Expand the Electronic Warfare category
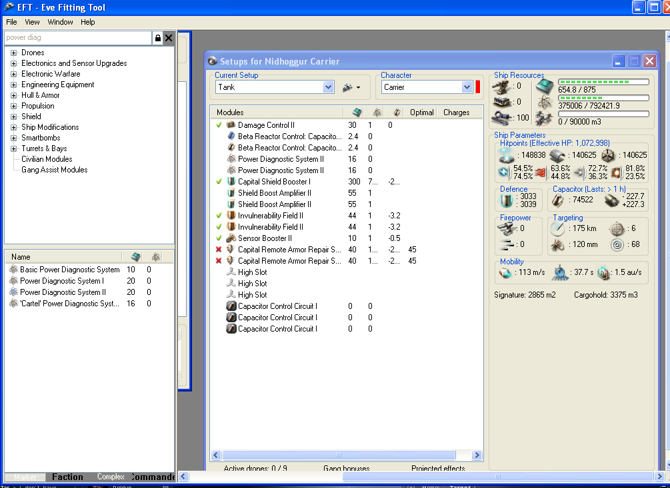 tap(14, 74)
